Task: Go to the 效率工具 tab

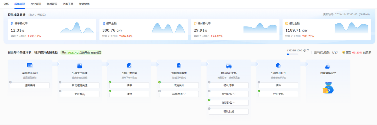Action: tap(68, 4)
